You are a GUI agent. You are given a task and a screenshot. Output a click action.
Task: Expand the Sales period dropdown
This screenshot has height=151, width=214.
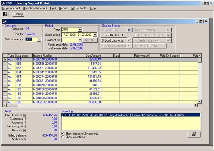click(x=95, y=35)
